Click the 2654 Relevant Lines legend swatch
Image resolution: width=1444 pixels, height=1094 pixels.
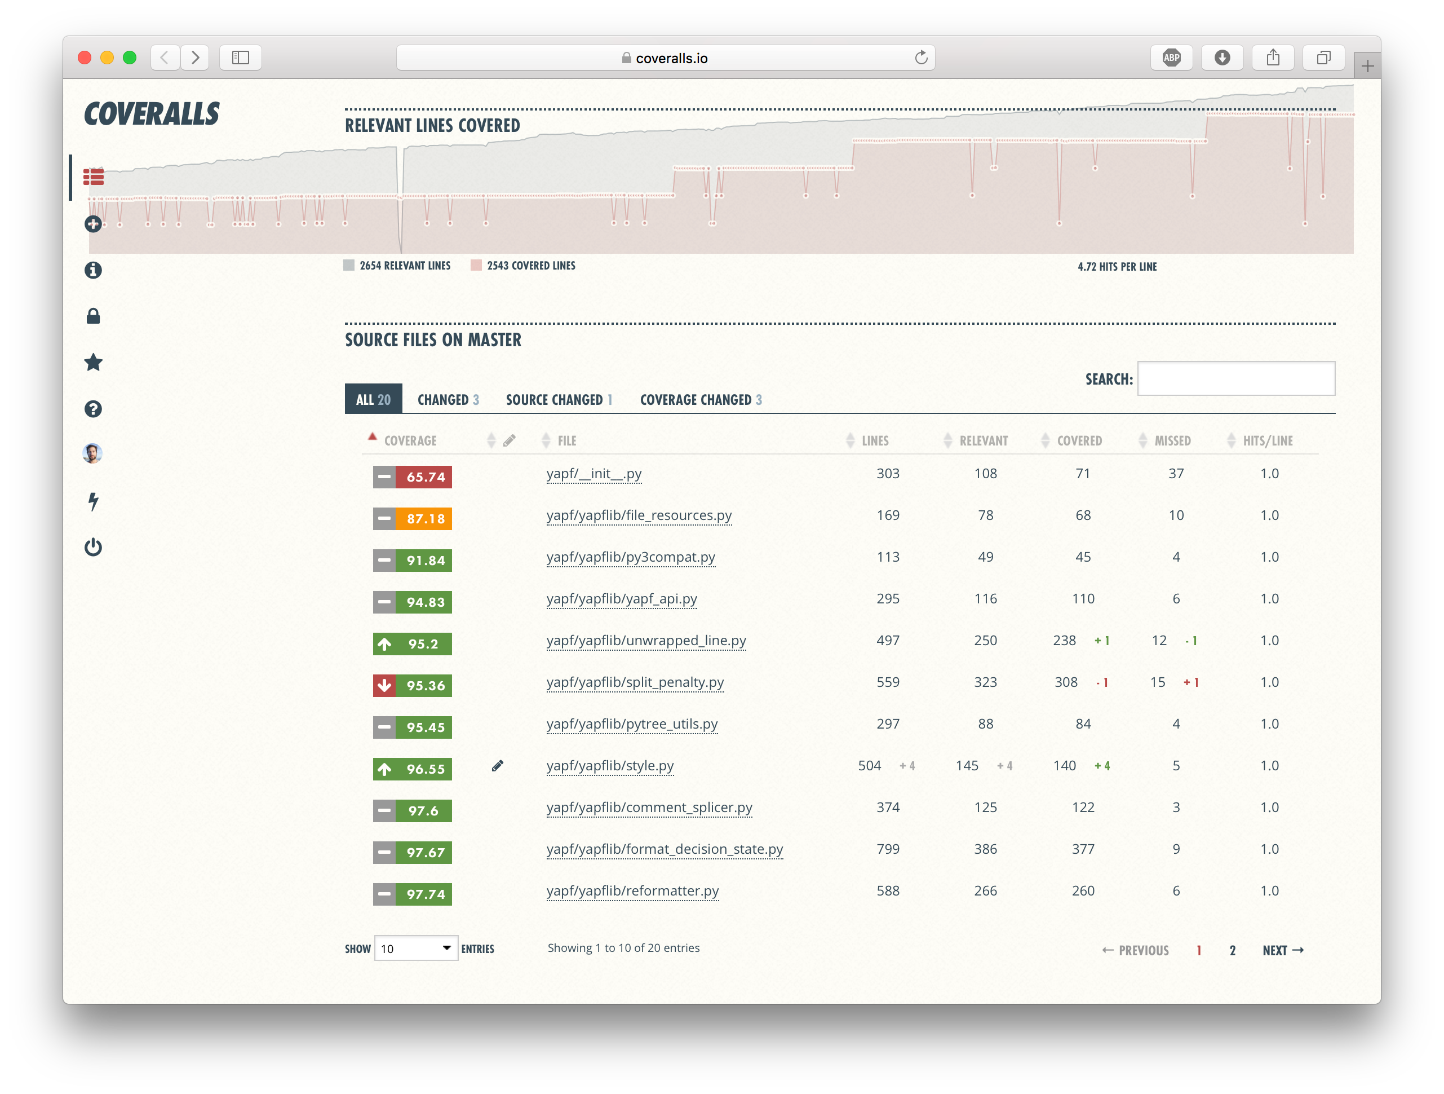point(348,265)
